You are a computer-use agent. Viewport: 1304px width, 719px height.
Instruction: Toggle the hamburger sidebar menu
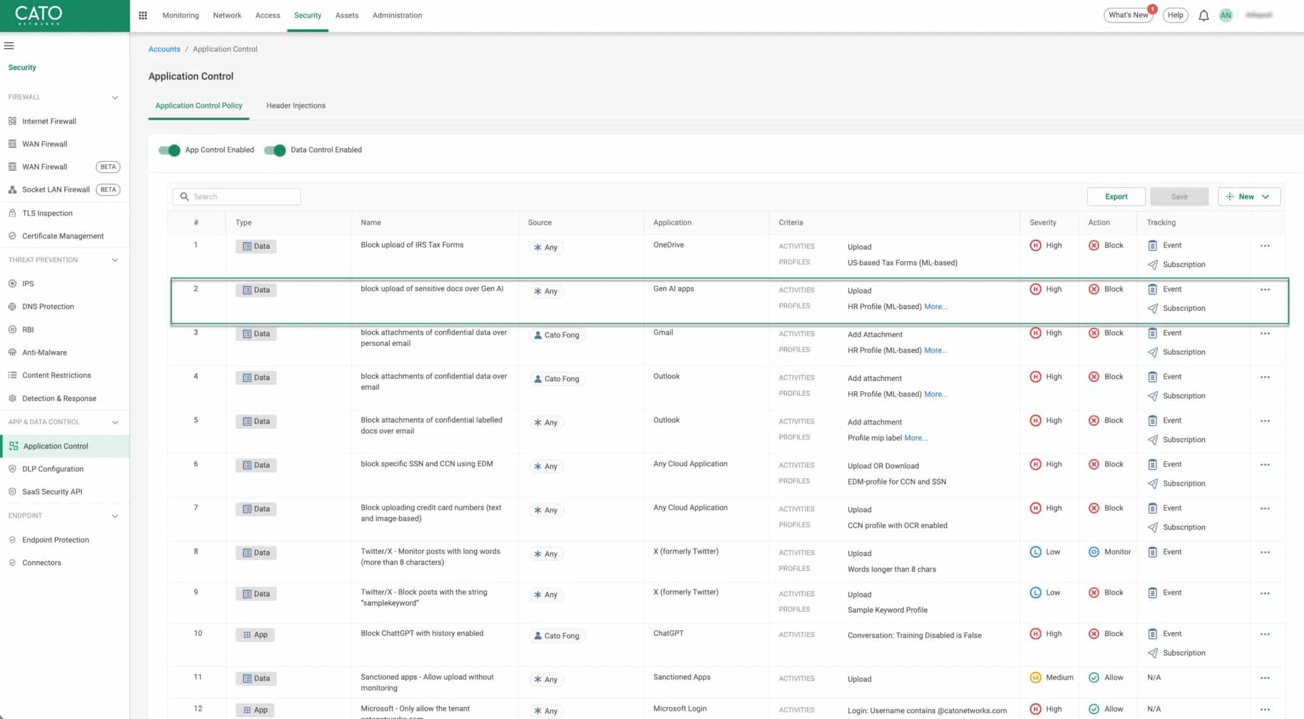[9, 46]
